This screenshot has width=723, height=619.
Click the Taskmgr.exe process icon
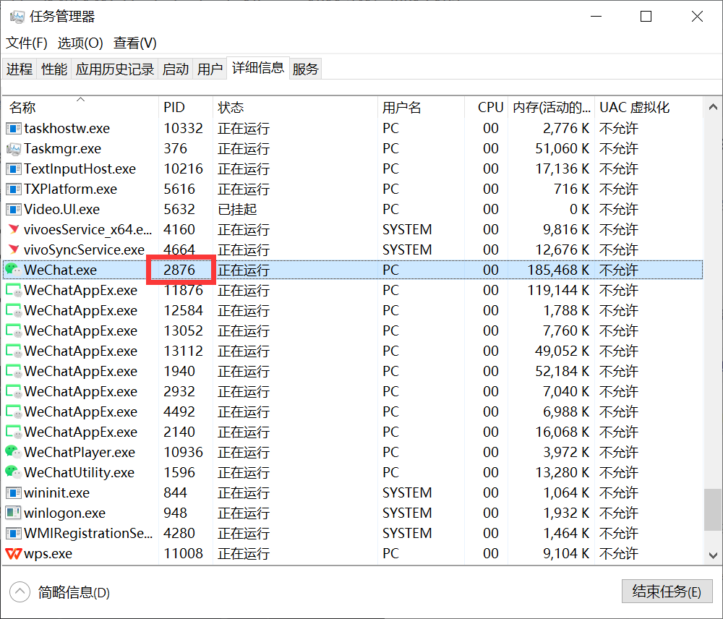13,148
